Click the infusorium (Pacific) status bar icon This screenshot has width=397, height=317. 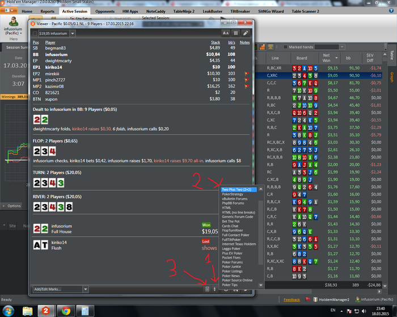(x=357, y=299)
